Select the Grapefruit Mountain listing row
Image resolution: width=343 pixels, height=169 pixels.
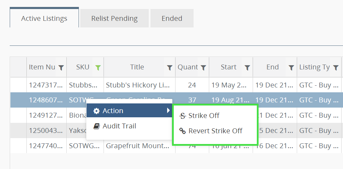(138, 146)
